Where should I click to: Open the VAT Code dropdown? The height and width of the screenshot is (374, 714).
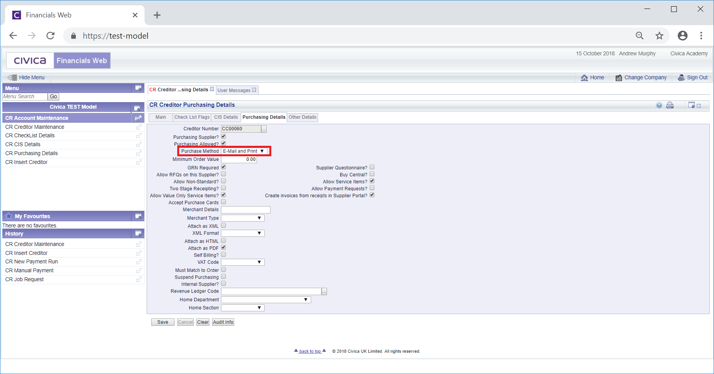243,262
